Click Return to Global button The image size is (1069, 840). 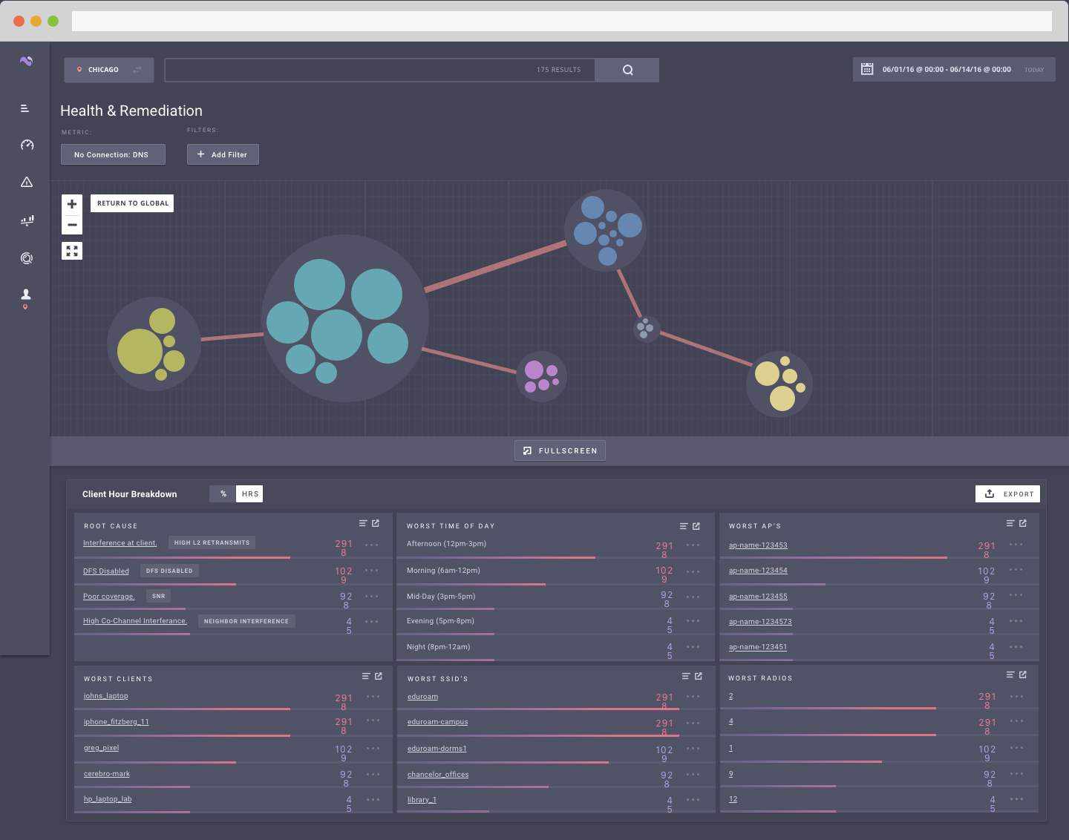click(x=132, y=203)
